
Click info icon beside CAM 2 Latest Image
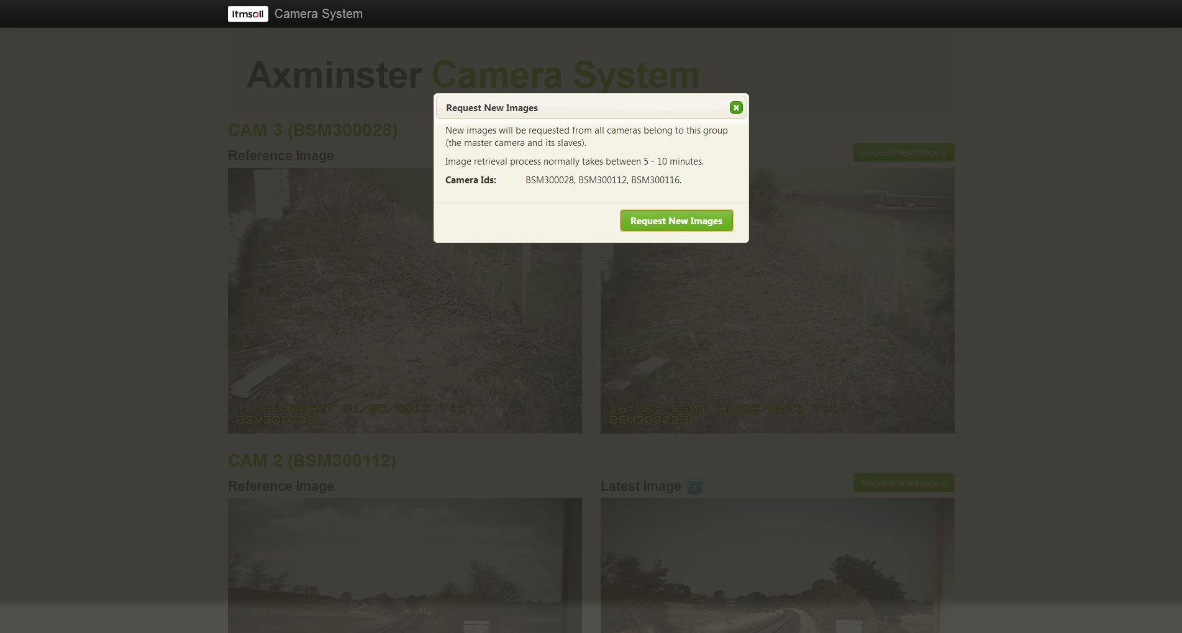[695, 486]
